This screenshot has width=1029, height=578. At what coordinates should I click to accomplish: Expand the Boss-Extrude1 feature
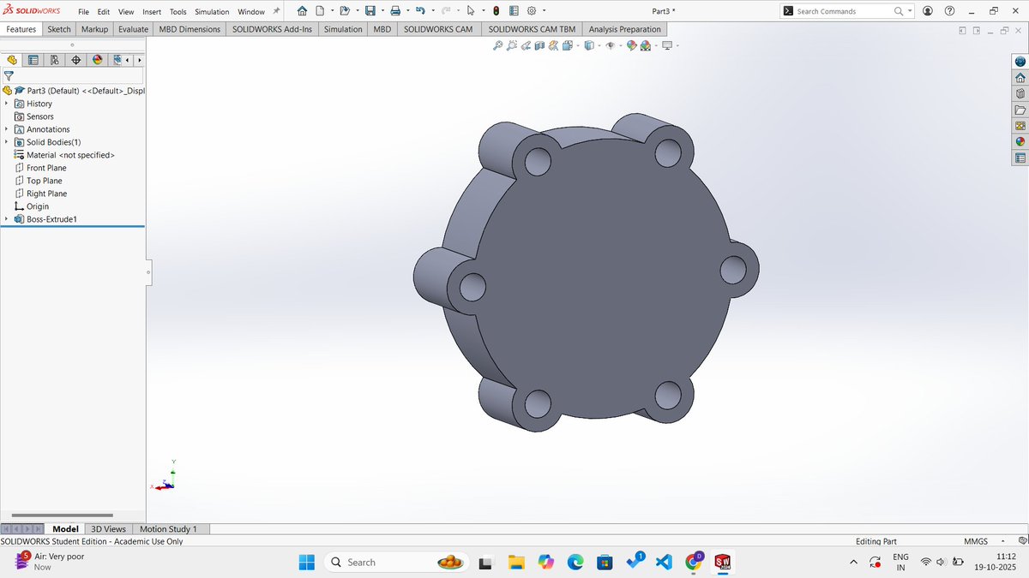7,219
